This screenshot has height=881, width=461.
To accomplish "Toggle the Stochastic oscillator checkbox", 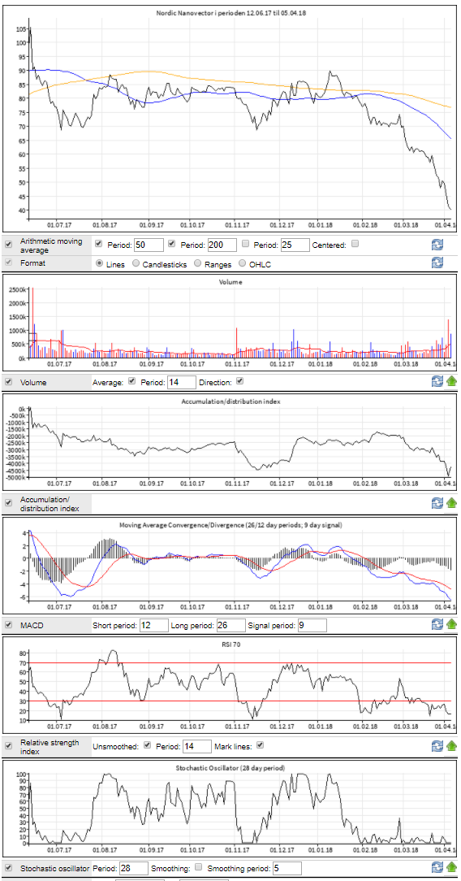I will click(x=8, y=868).
